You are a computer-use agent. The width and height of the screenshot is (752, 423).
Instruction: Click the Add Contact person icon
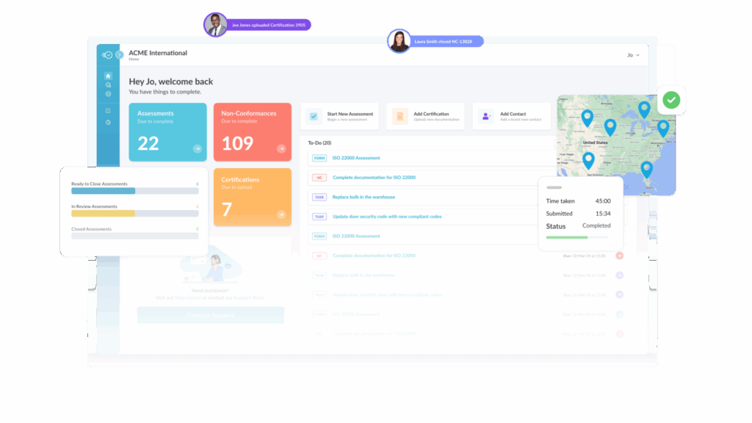click(485, 116)
